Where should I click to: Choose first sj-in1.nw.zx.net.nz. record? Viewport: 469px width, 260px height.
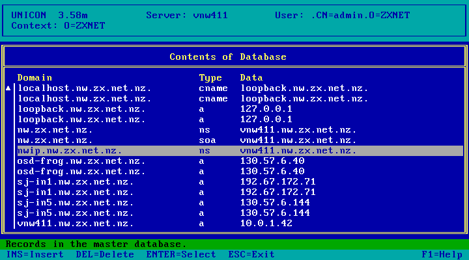(240, 182)
